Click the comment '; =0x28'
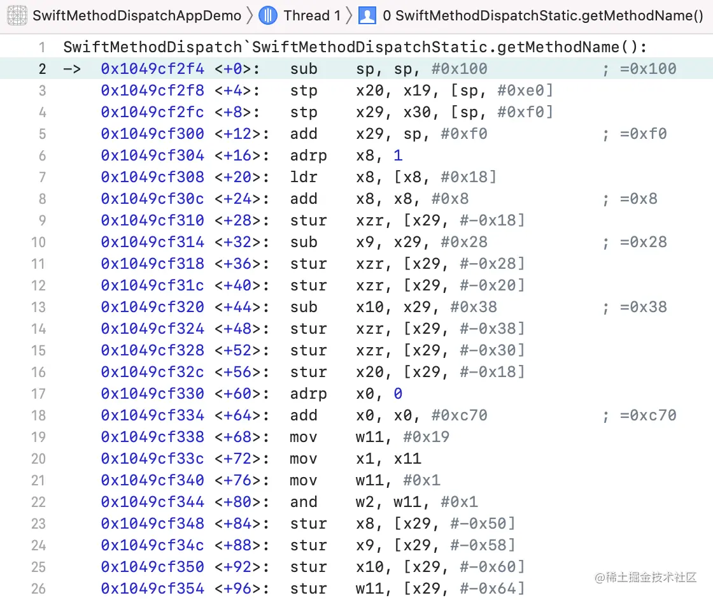Image resolution: width=713 pixels, height=600 pixels. (634, 242)
